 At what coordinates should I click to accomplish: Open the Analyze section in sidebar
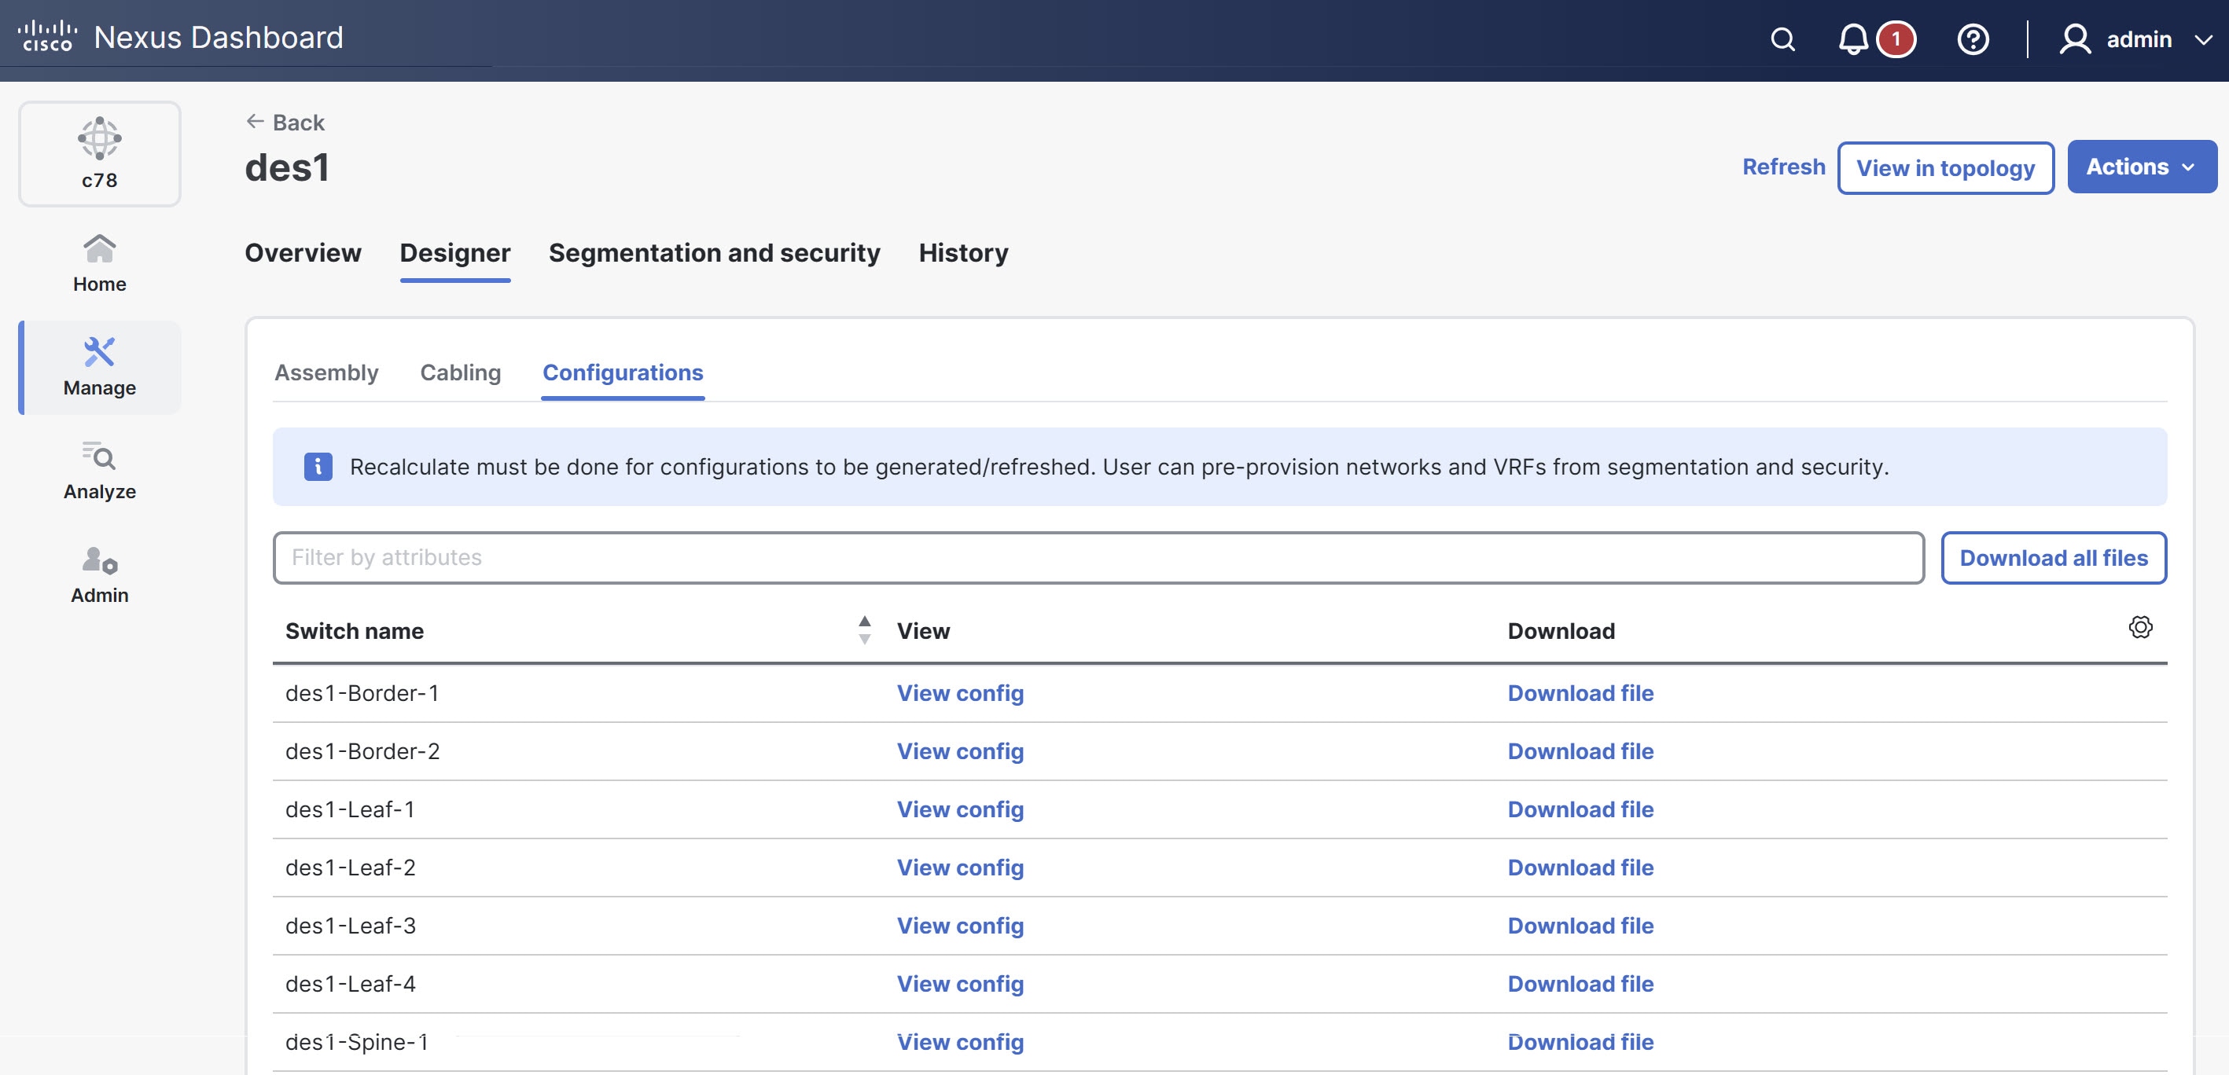pyautogui.click(x=100, y=471)
